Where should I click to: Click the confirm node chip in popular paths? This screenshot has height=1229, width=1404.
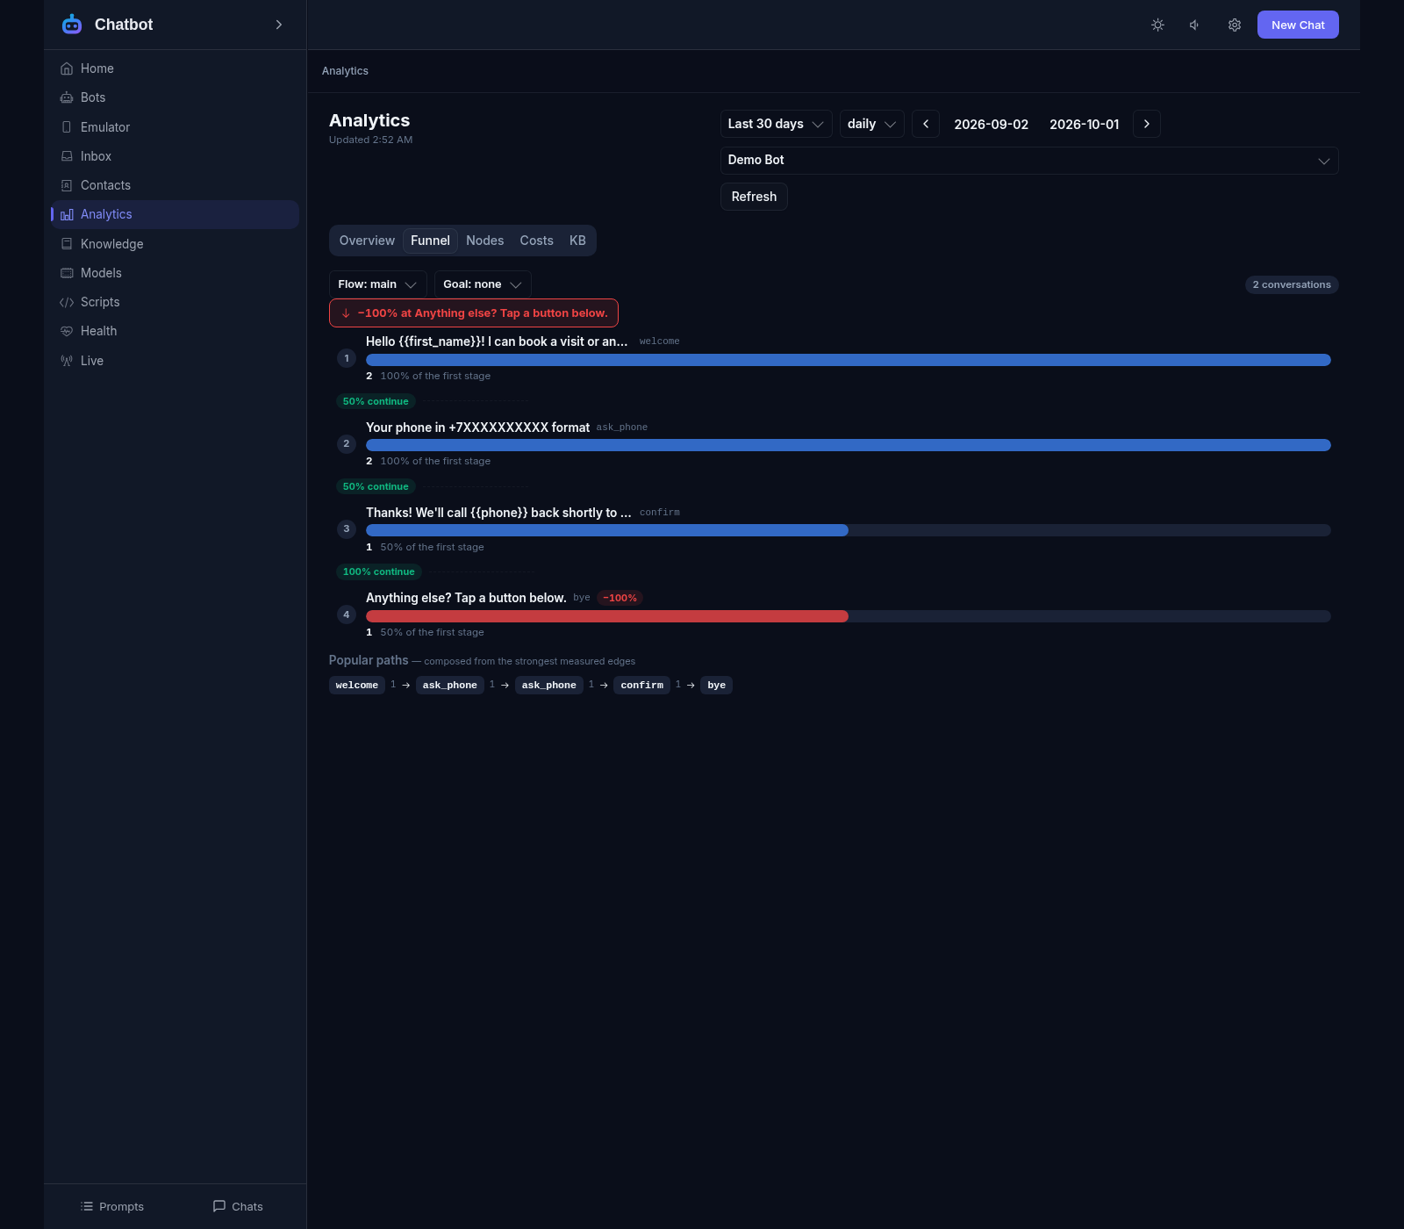[642, 686]
